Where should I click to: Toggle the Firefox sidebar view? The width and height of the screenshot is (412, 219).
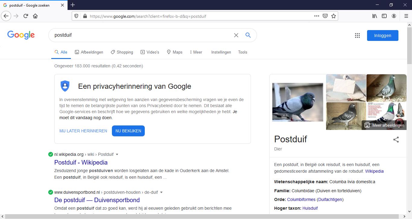click(x=384, y=16)
